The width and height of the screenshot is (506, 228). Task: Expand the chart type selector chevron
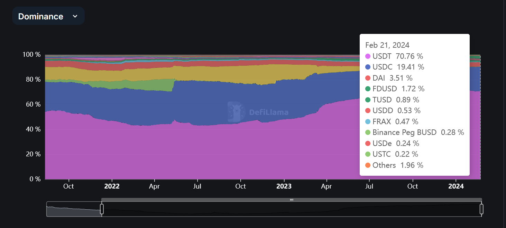[x=75, y=16]
